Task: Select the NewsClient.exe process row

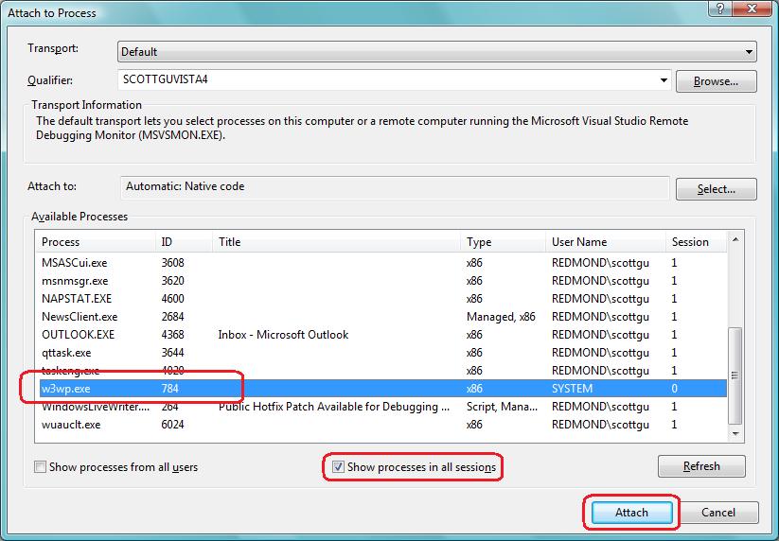Action: coord(381,317)
